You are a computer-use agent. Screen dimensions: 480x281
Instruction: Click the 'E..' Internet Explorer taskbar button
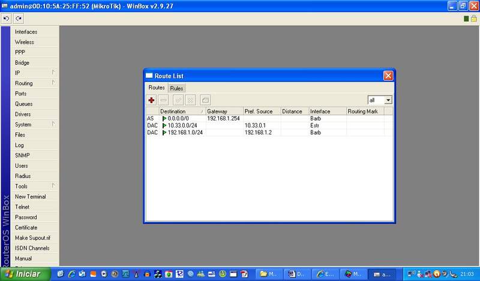point(325,274)
